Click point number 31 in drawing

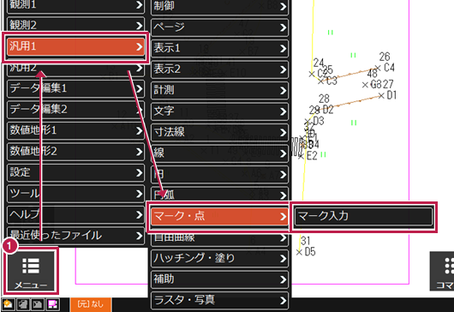(306, 241)
